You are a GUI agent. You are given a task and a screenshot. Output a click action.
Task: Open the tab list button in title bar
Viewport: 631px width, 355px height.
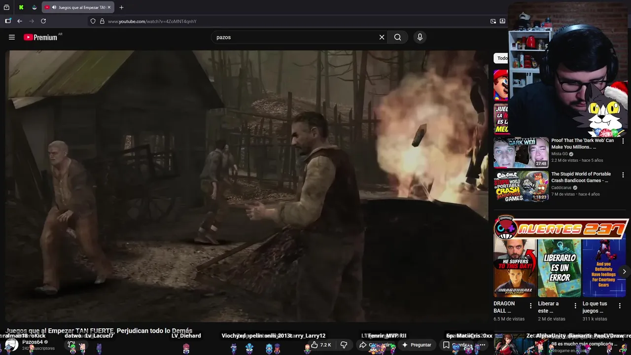pos(6,7)
